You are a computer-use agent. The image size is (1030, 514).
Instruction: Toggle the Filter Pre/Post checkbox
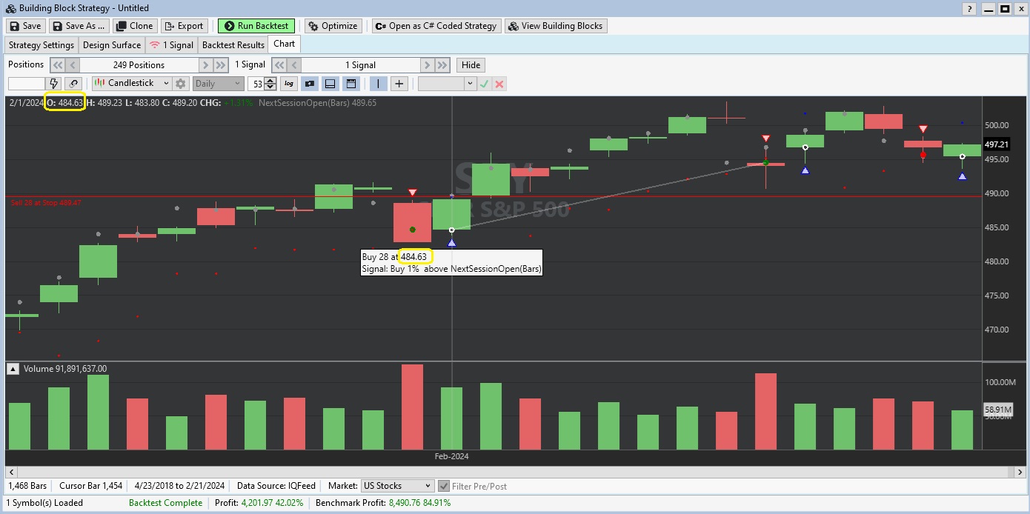click(x=444, y=486)
